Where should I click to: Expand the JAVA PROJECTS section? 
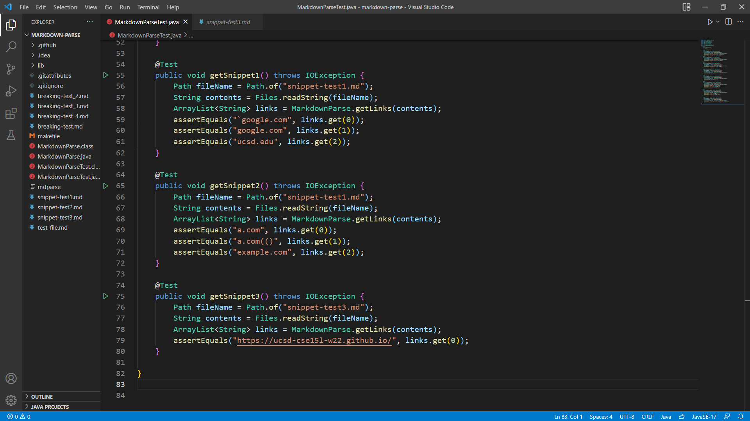click(x=50, y=407)
